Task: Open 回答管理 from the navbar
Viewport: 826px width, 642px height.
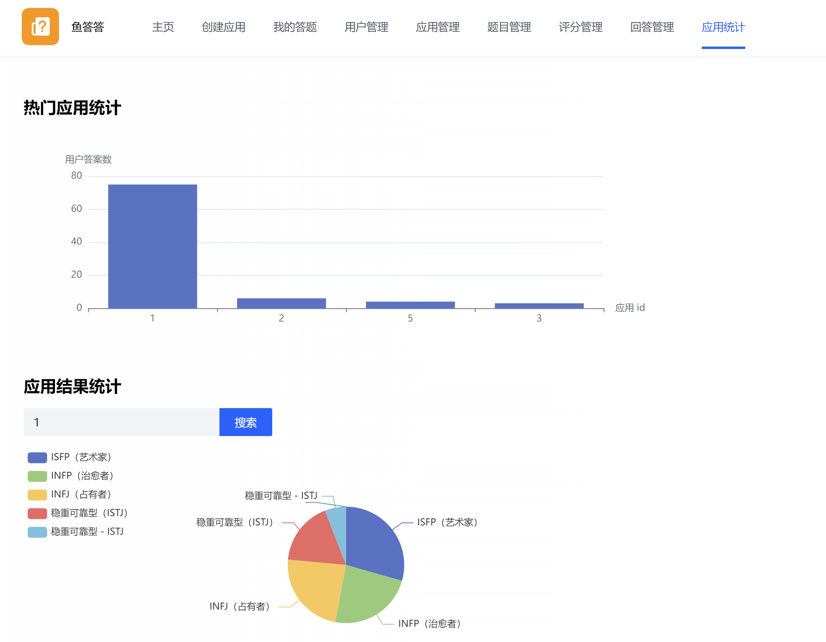Action: 652,27
